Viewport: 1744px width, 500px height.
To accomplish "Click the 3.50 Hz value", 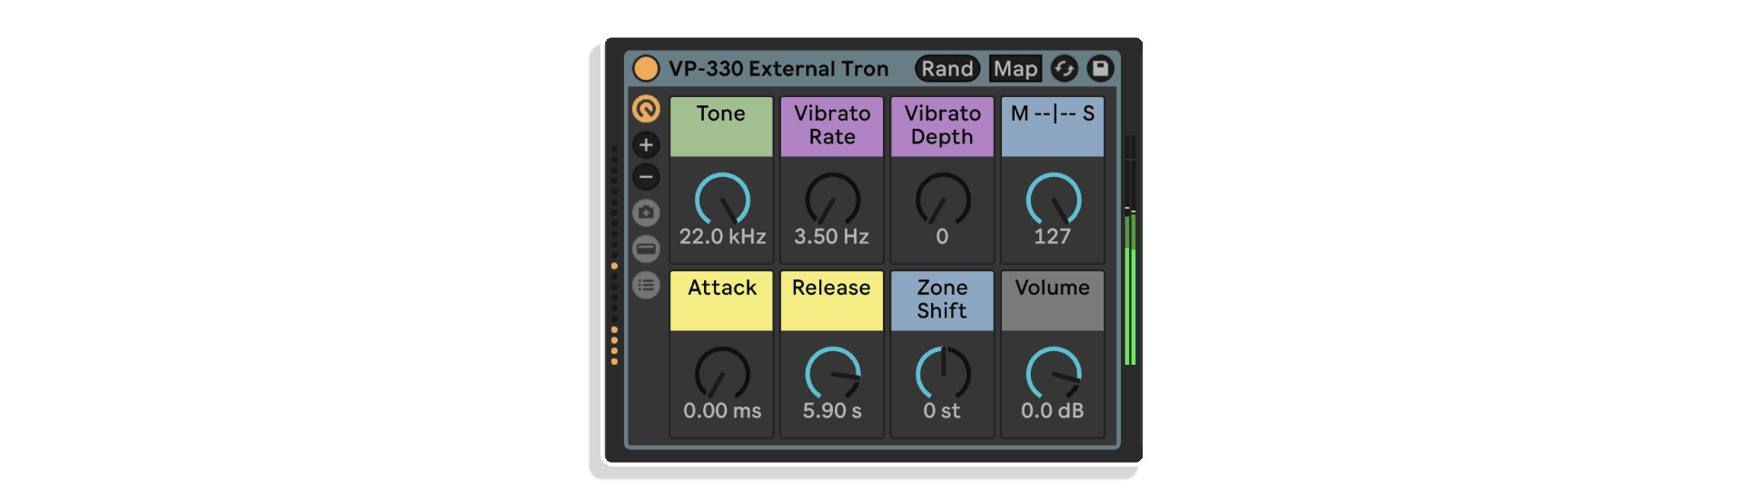I will (832, 237).
